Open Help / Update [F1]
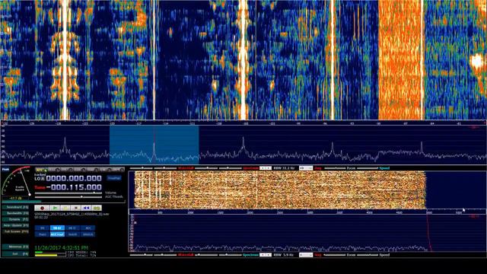 (15, 225)
